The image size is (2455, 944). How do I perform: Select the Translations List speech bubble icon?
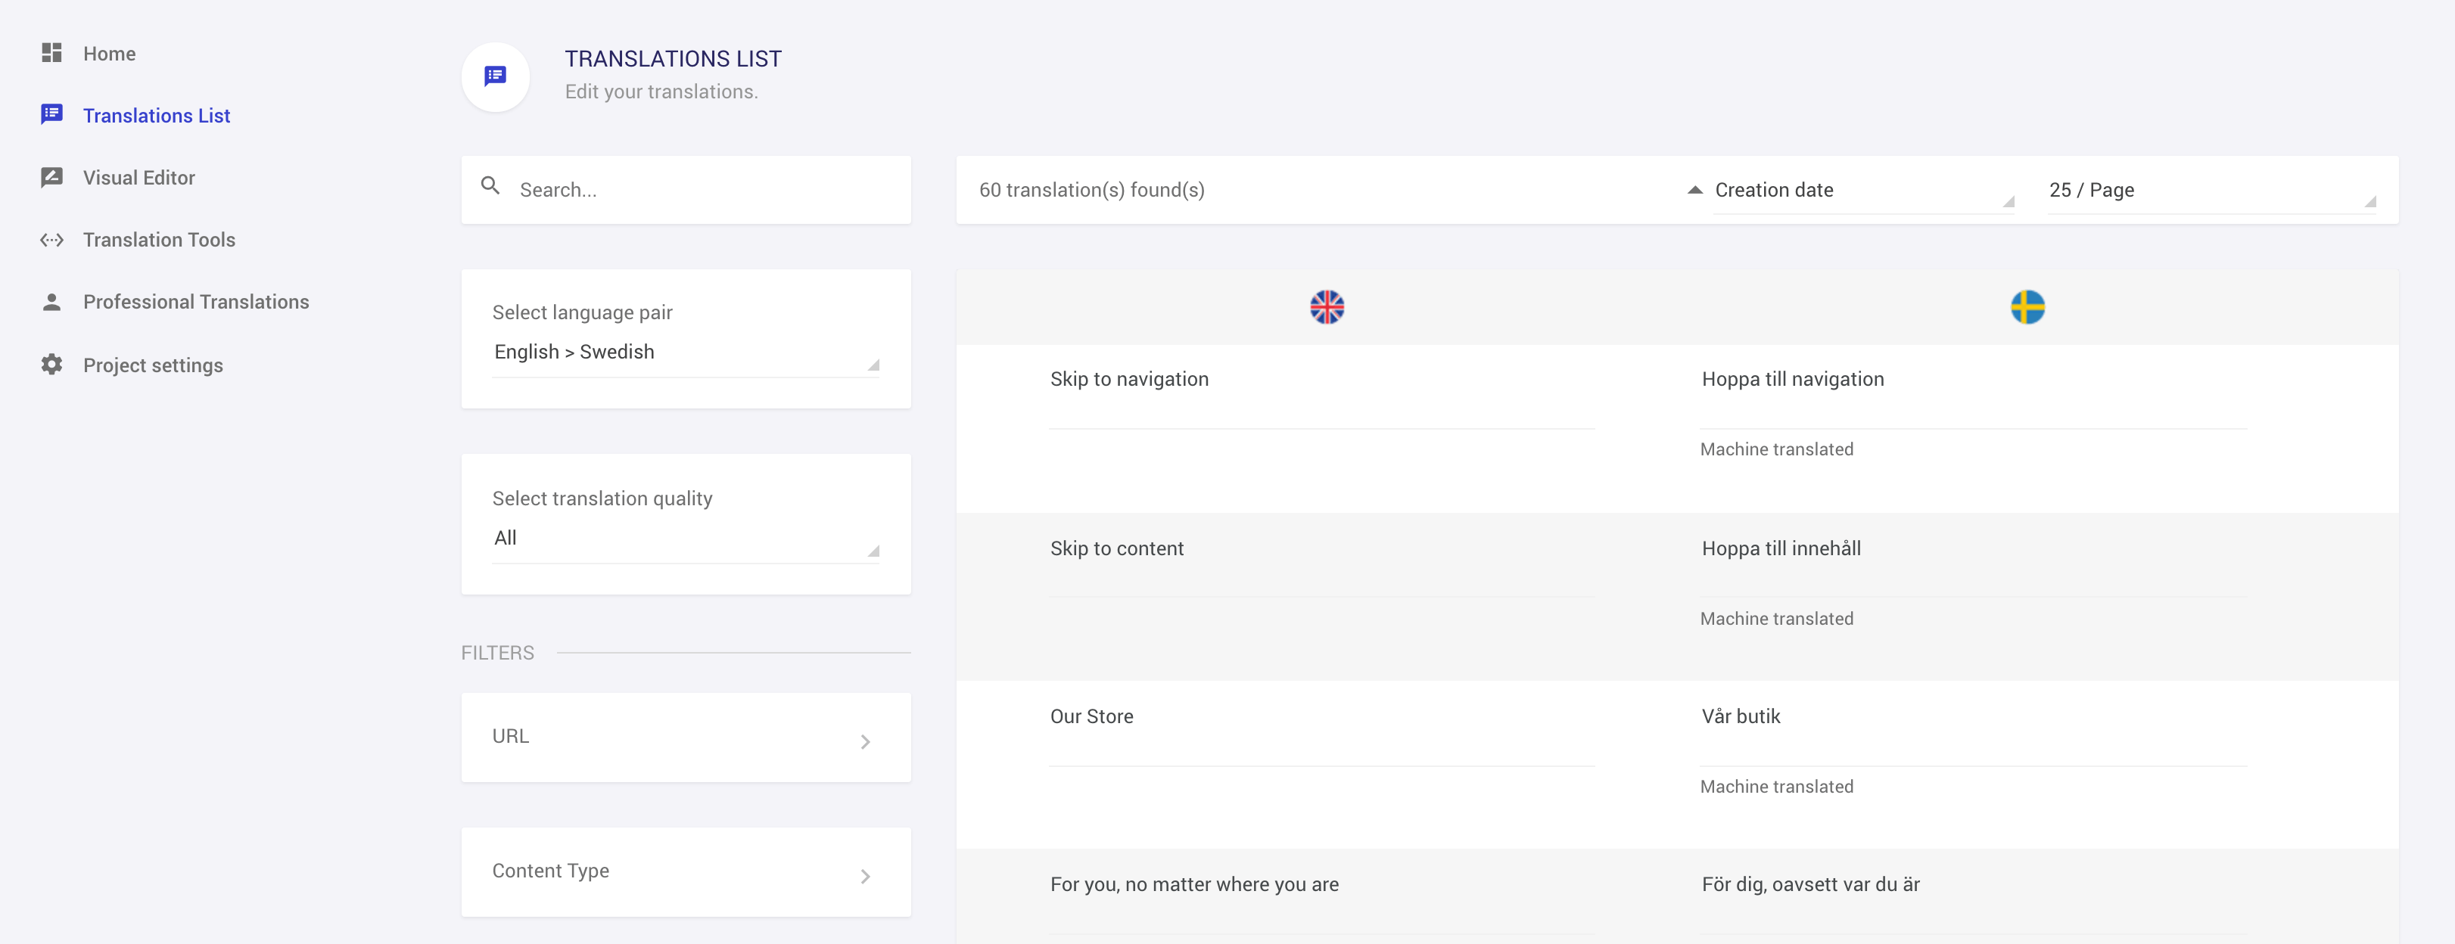click(51, 115)
